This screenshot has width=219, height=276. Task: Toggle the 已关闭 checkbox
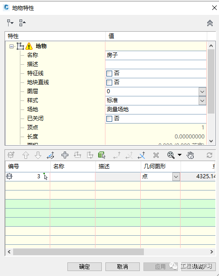click(x=109, y=119)
